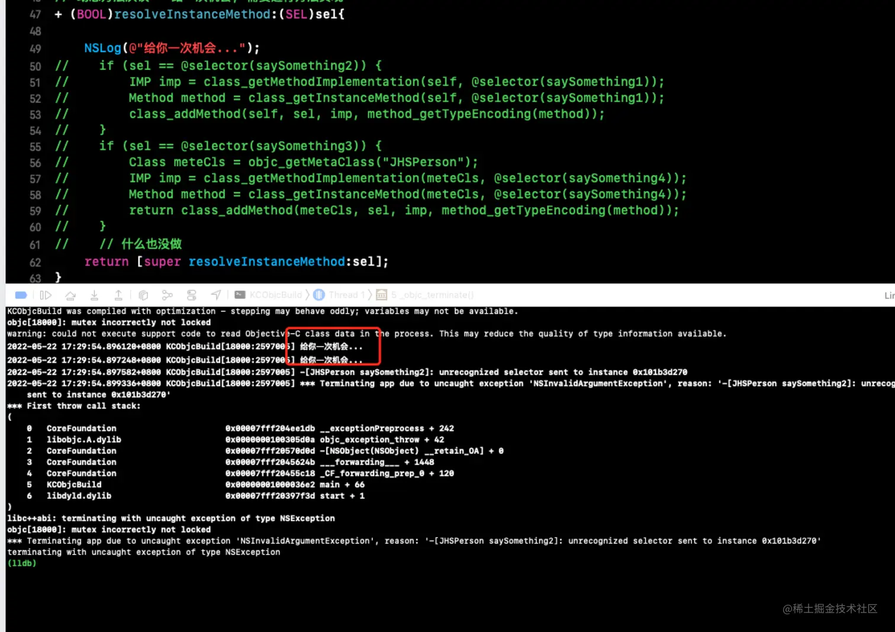Click the Step Out debugger icon
Image resolution: width=895 pixels, height=632 pixels.
click(118, 295)
